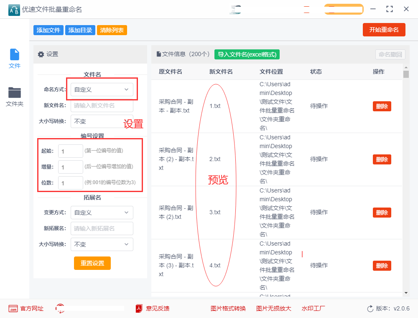Click the gear icon beside 设置 heading
This screenshot has width=418, height=318.
[41, 54]
